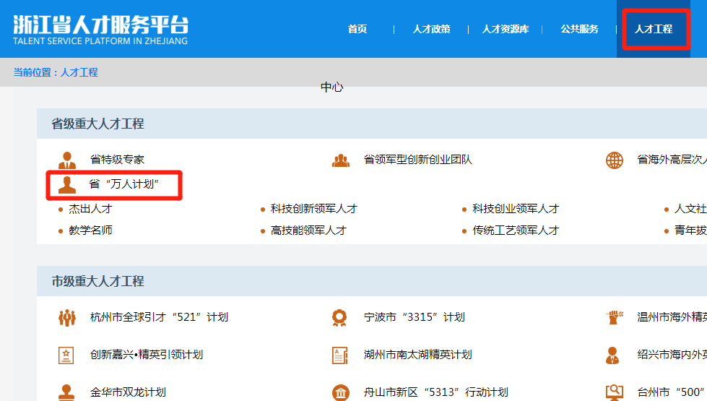Click the 温州市海外精英 raised-fist icon
The width and height of the screenshot is (707, 401).
tap(614, 318)
